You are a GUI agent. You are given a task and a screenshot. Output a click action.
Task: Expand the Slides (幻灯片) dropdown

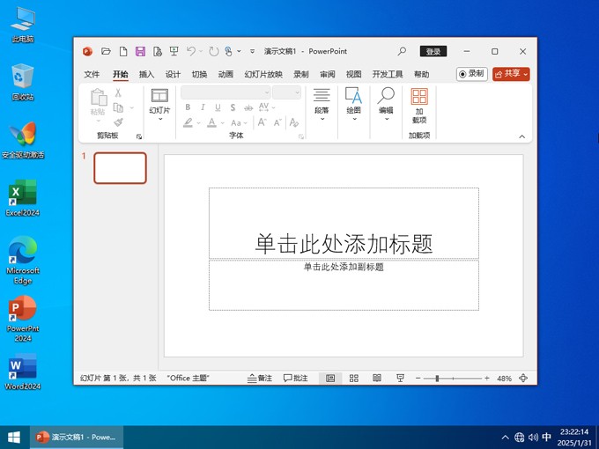tap(159, 106)
